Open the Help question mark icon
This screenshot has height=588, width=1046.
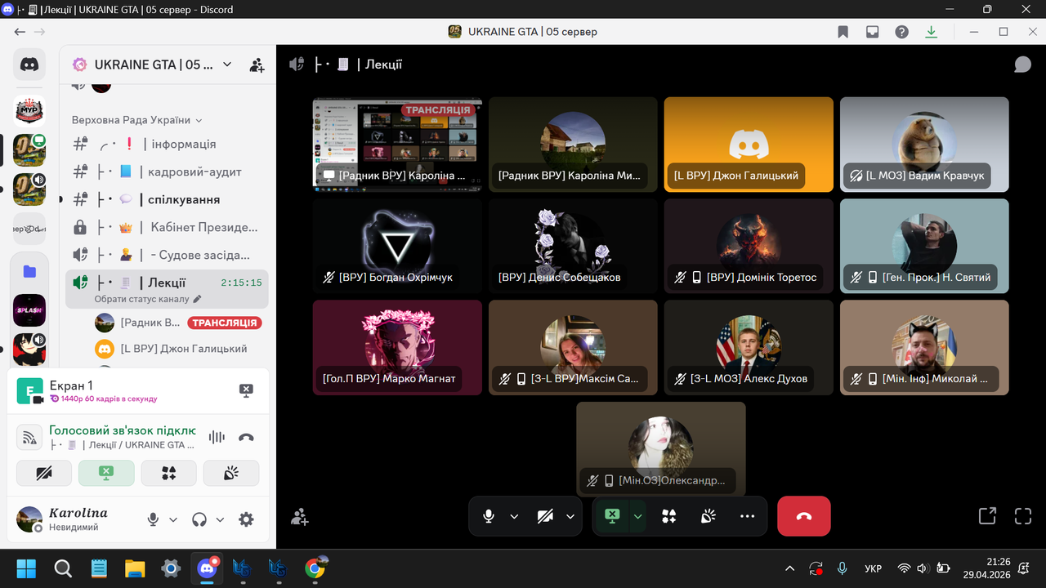(901, 32)
